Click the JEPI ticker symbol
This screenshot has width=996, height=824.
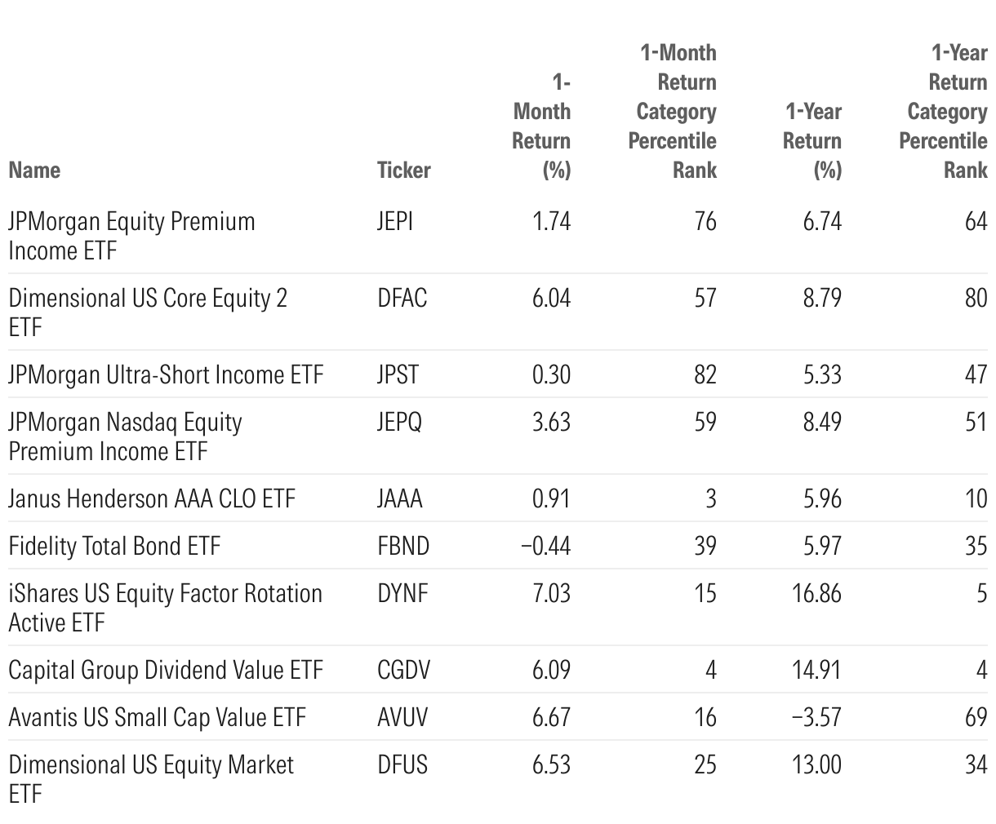395,221
